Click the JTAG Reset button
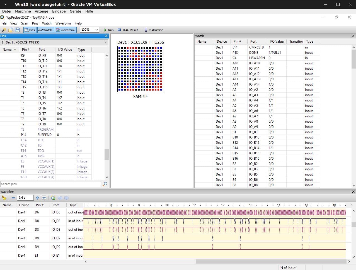Image resolution: width=356 pixels, height=270 pixels. pyautogui.click(x=128, y=30)
